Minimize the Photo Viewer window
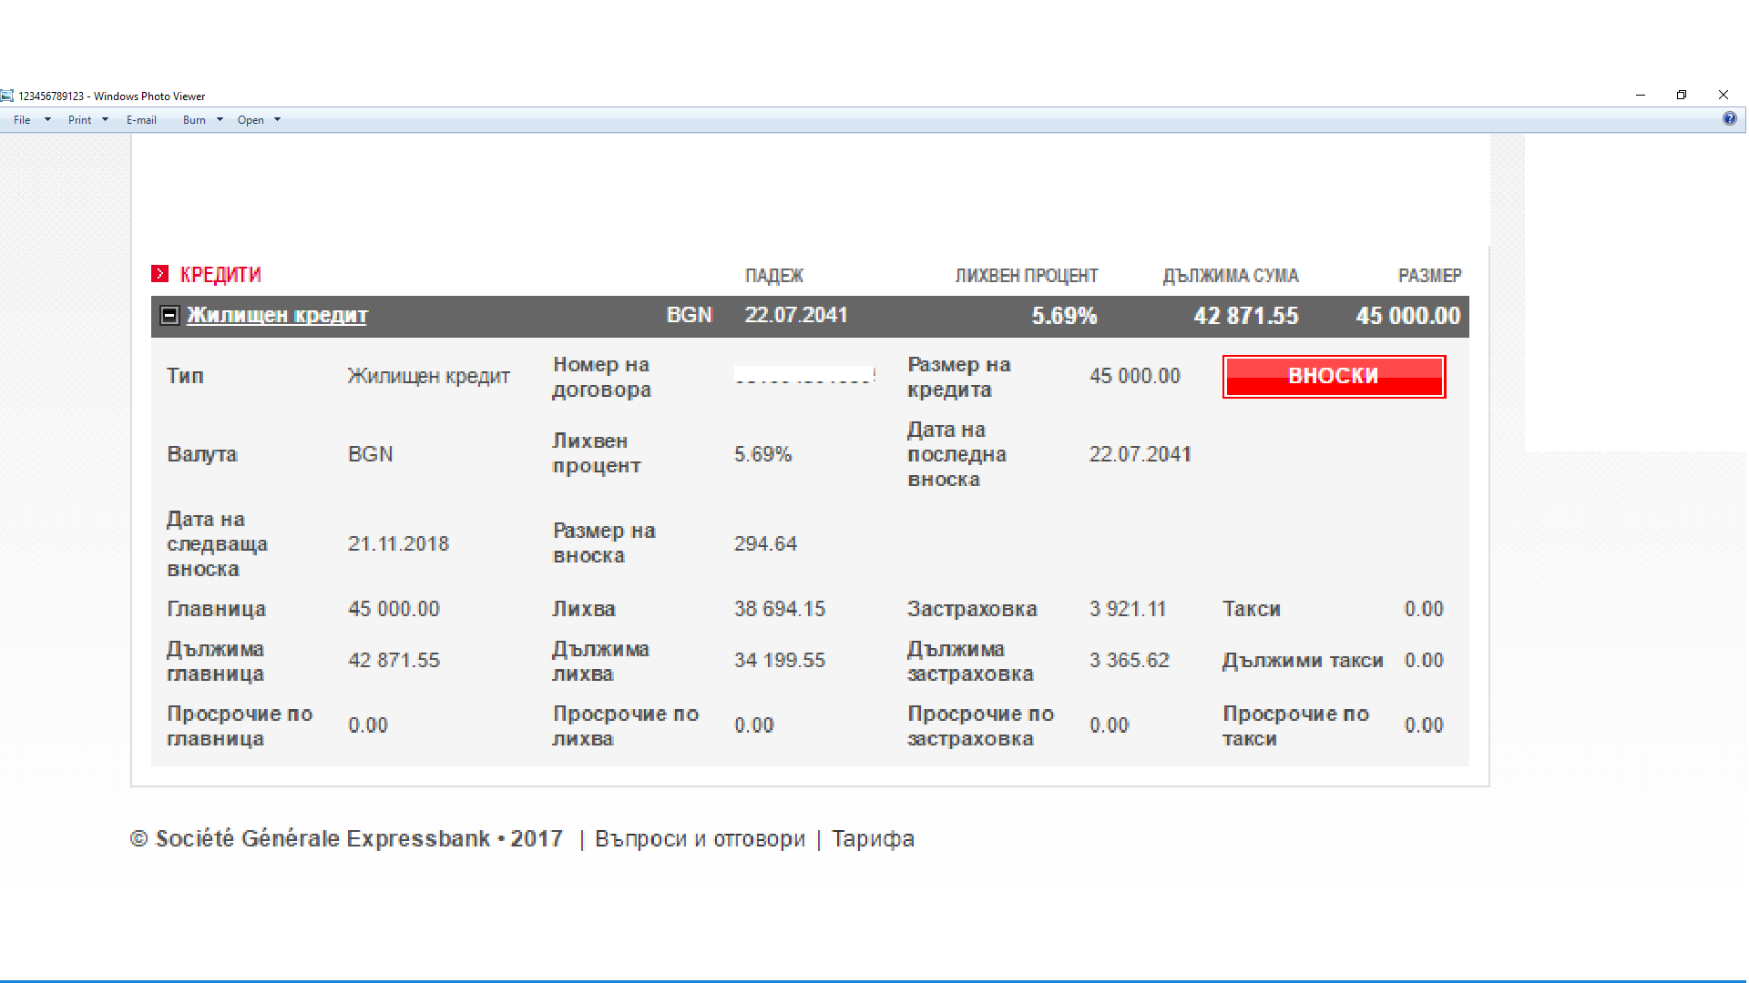The width and height of the screenshot is (1749, 983). point(1640,95)
